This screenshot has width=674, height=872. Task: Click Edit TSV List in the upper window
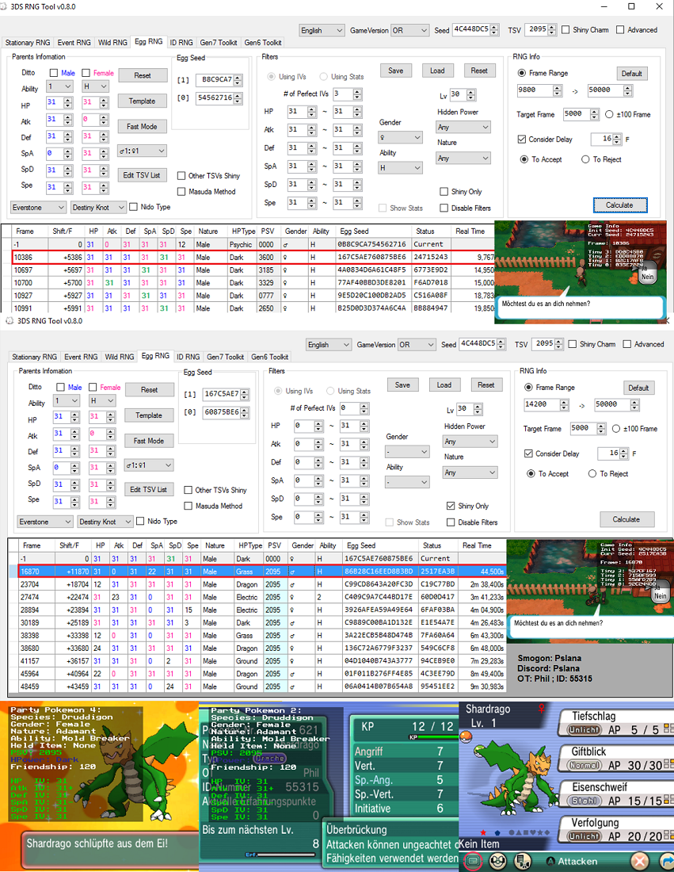pos(142,175)
